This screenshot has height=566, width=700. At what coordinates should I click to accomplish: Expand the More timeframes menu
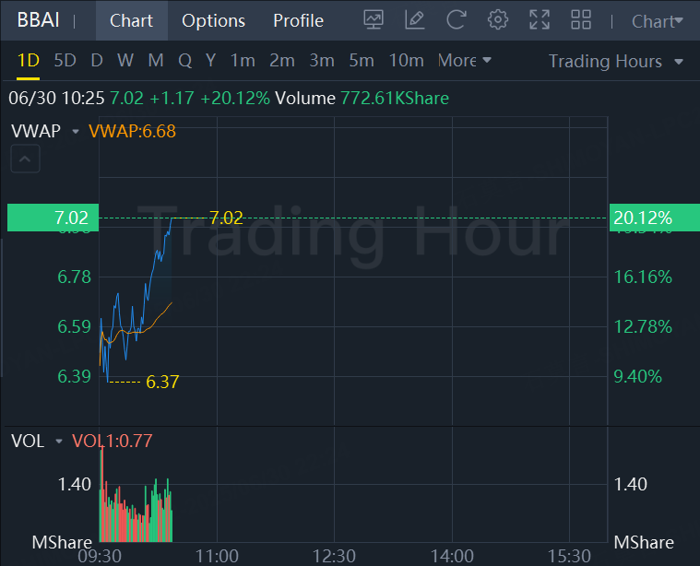tap(464, 61)
